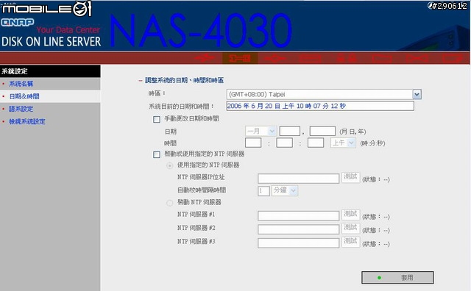This screenshot has width=471, height=291.
Task: Collapse the 調整系統的日期、時間和時區 section
Action: tap(141, 80)
